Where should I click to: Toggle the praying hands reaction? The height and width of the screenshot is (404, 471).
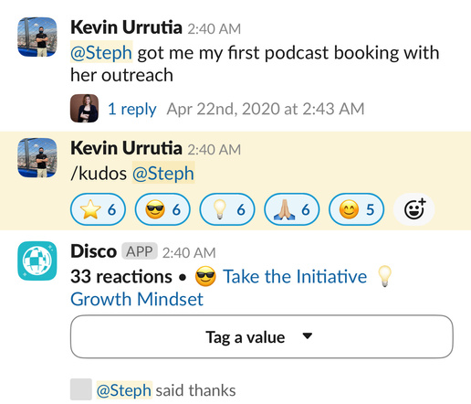292,209
